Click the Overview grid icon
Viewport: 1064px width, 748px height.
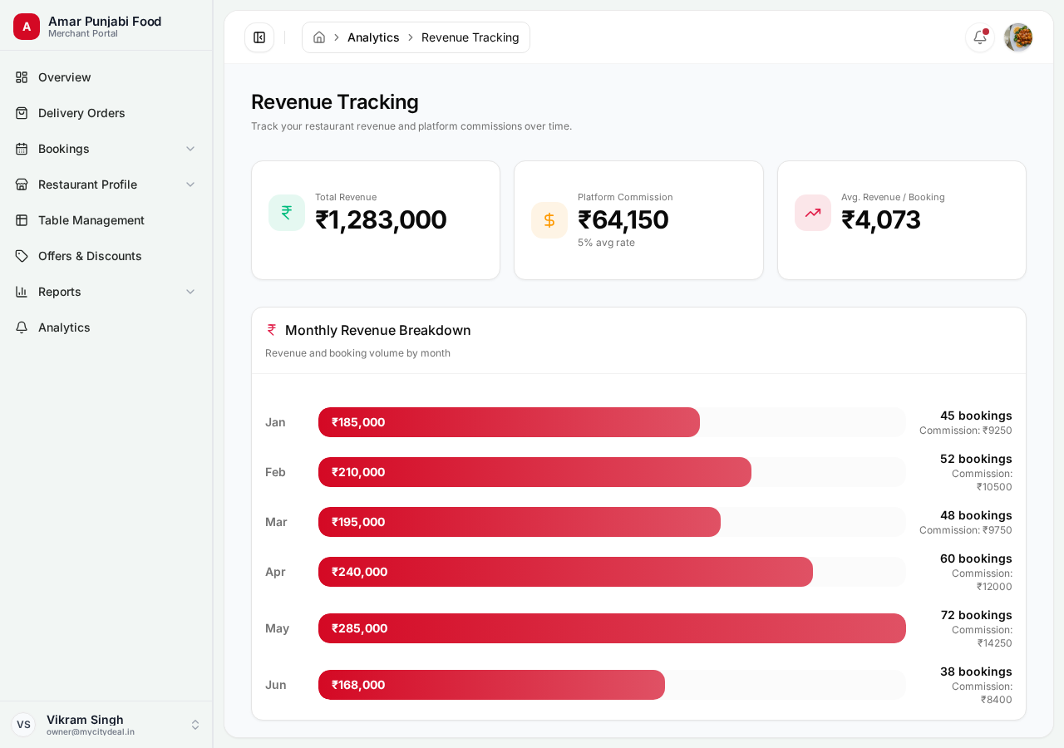coord(22,77)
